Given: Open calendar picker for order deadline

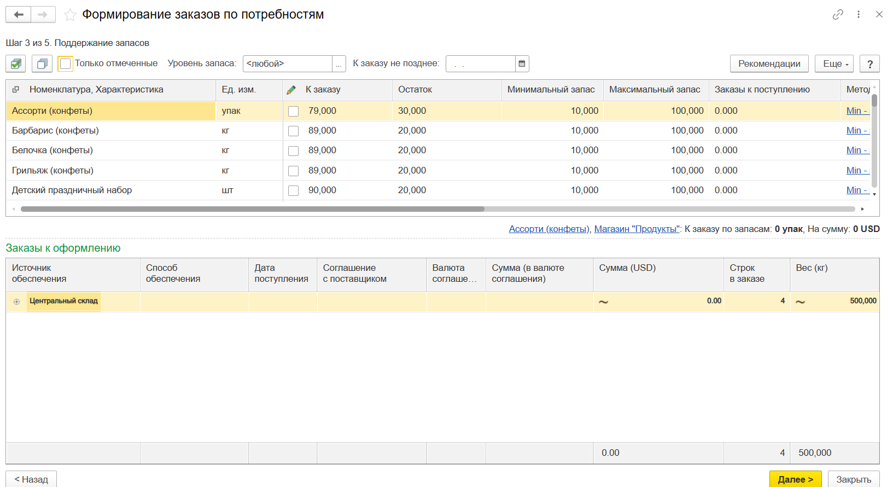Looking at the screenshot, I should pyautogui.click(x=522, y=64).
